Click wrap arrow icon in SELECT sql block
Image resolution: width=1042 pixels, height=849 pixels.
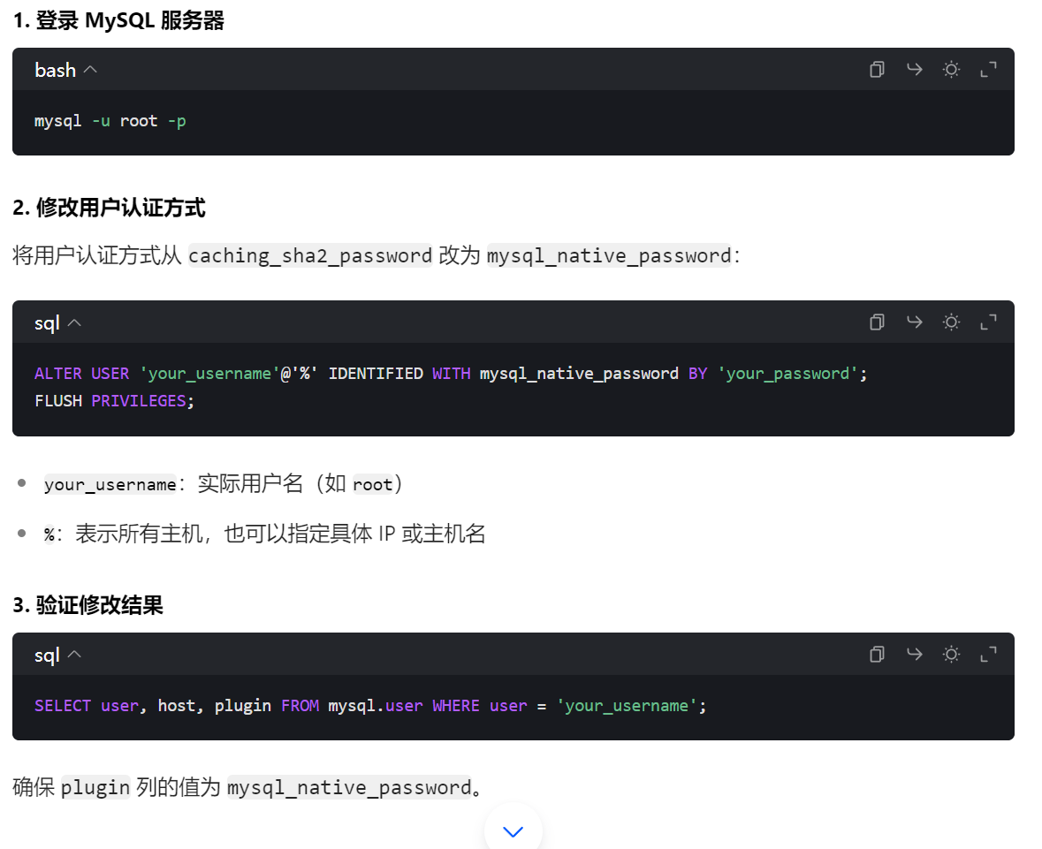[915, 655]
